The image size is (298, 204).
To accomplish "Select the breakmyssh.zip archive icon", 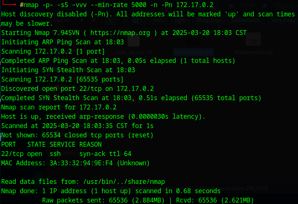I will [x=253, y=40].
